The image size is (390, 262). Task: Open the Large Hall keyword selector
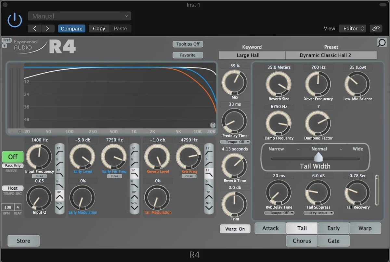coord(252,55)
